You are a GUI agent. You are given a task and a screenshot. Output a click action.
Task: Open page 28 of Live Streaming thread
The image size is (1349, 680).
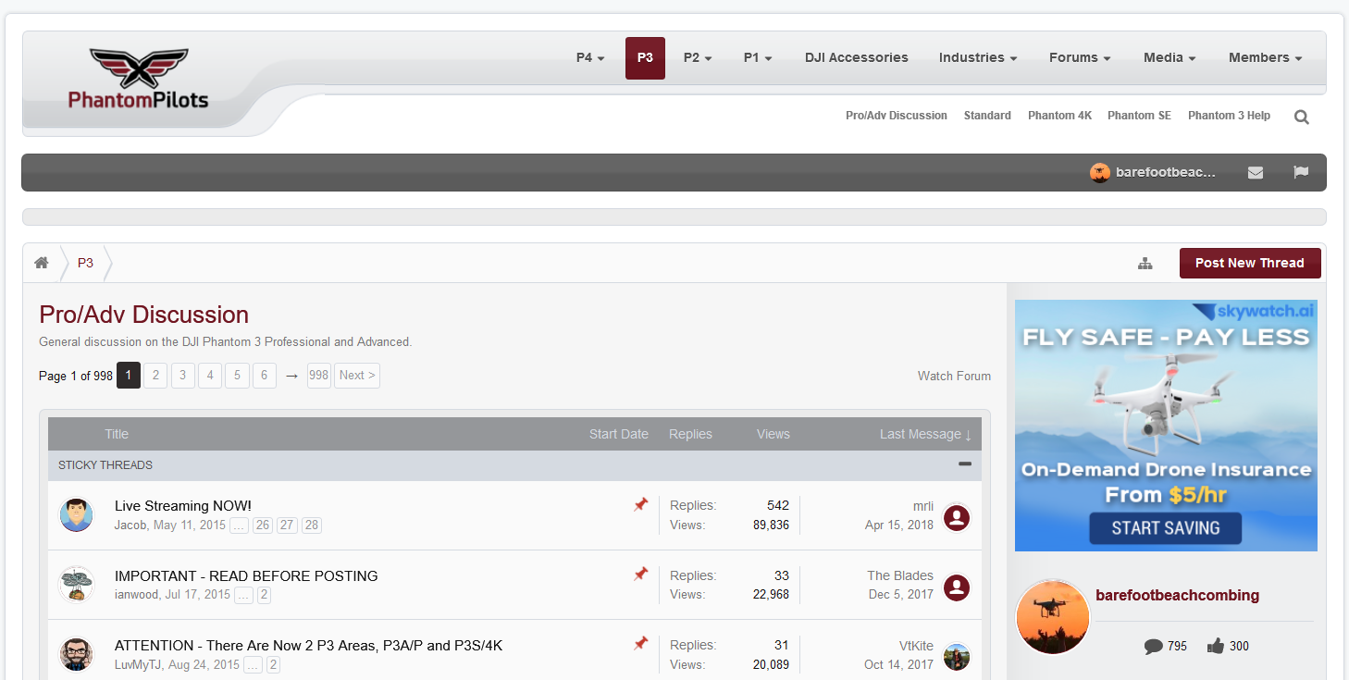coord(312,525)
